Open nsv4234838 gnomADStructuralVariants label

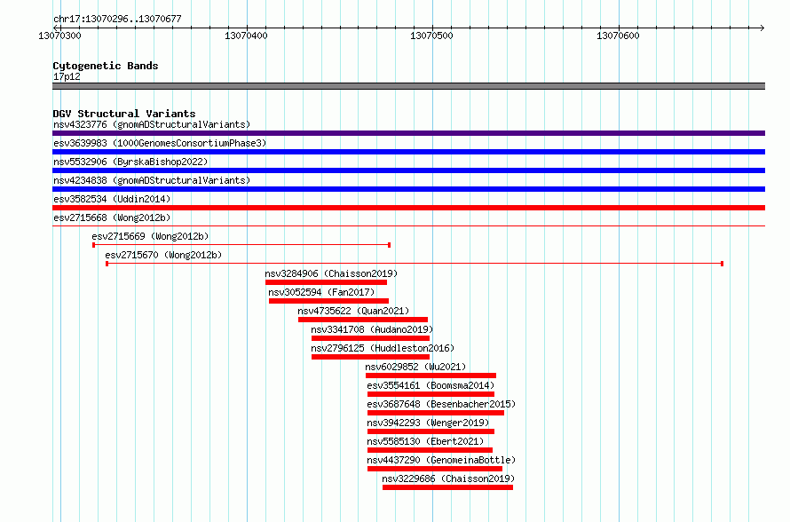pos(152,180)
